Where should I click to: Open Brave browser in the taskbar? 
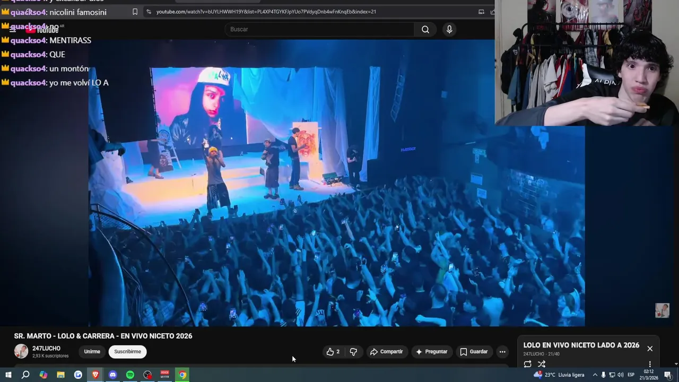point(95,375)
